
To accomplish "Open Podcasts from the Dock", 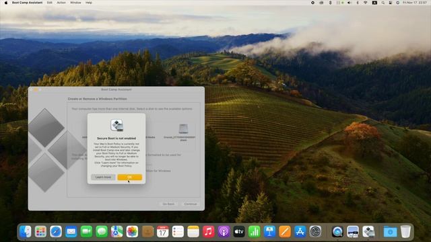I will (x=224, y=232).
